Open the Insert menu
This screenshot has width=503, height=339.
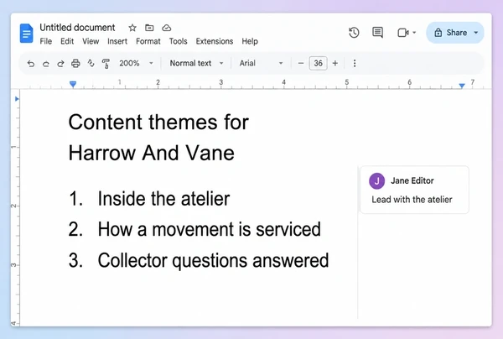(x=117, y=41)
